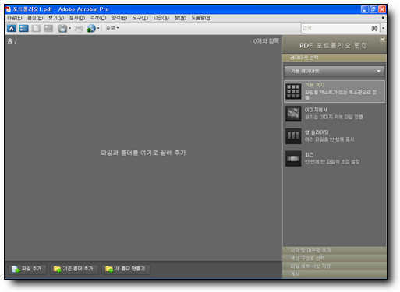Open the 파일(F) menu
400x292 pixels.
coord(15,18)
